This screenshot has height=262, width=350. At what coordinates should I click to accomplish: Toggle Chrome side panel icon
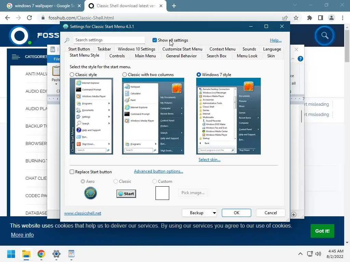321,18
